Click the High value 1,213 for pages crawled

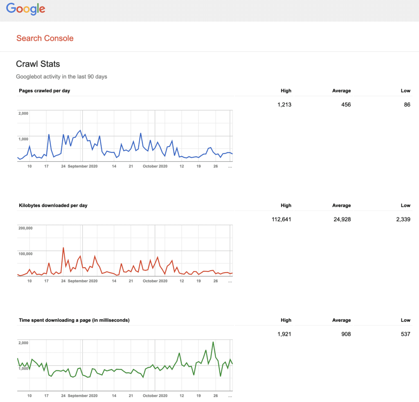[284, 104]
